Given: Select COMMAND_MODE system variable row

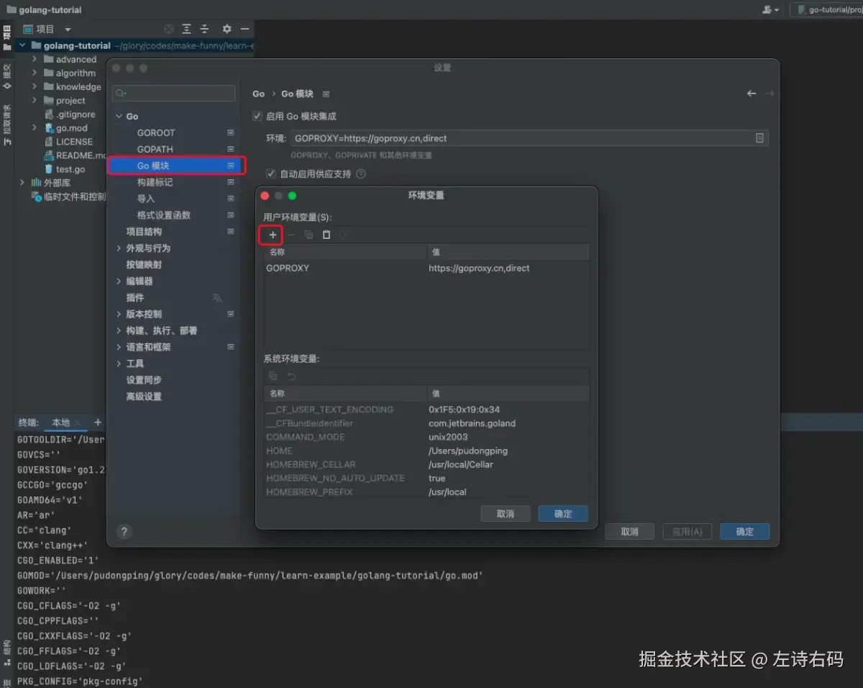Looking at the screenshot, I should [x=426, y=437].
